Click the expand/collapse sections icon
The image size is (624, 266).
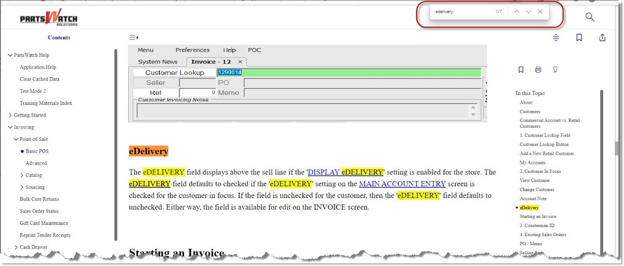coord(556,38)
